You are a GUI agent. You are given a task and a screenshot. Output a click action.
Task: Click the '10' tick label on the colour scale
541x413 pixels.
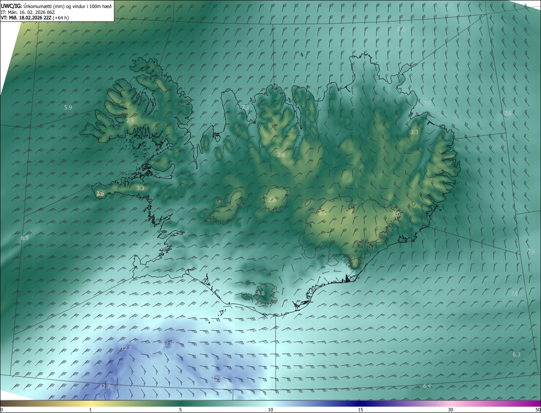pyautogui.click(x=270, y=410)
